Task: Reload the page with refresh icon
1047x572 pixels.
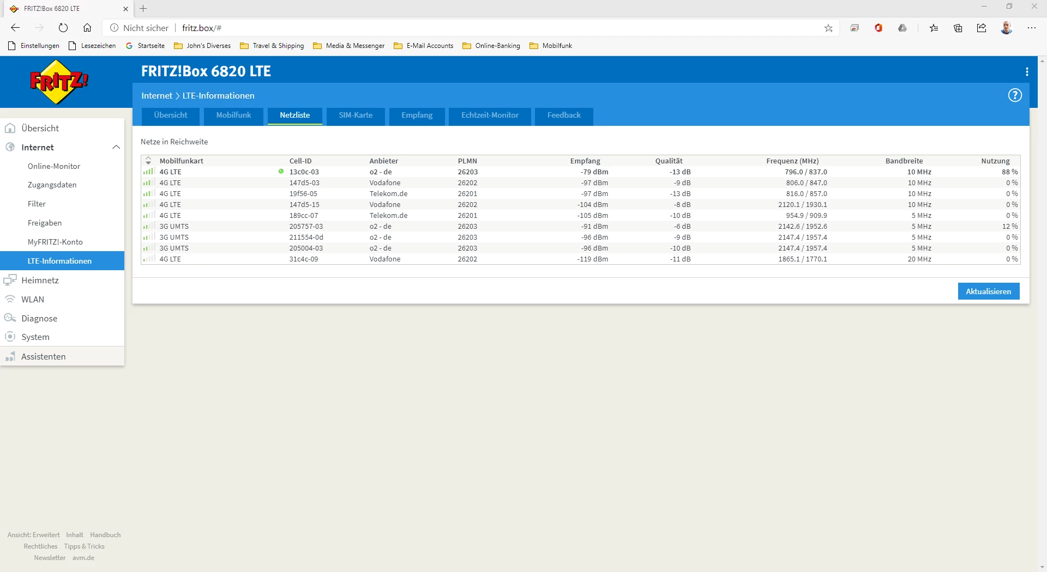Action: (63, 28)
